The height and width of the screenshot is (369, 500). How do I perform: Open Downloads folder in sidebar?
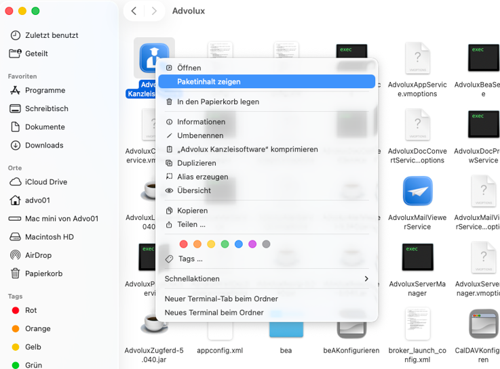[x=44, y=145]
